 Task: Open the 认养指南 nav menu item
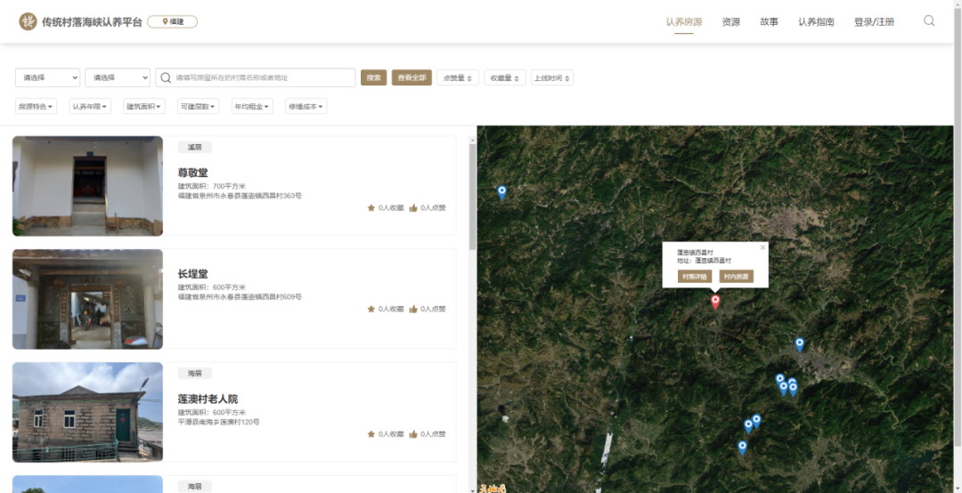(x=816, y=22)
